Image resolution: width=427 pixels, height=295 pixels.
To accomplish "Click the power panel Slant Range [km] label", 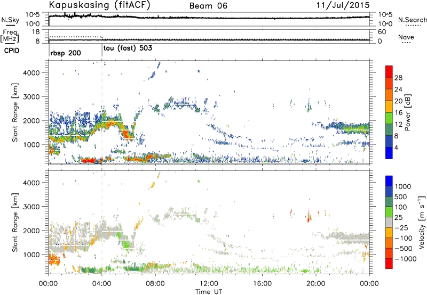I will pyautogui.click(x=15, y=112).
